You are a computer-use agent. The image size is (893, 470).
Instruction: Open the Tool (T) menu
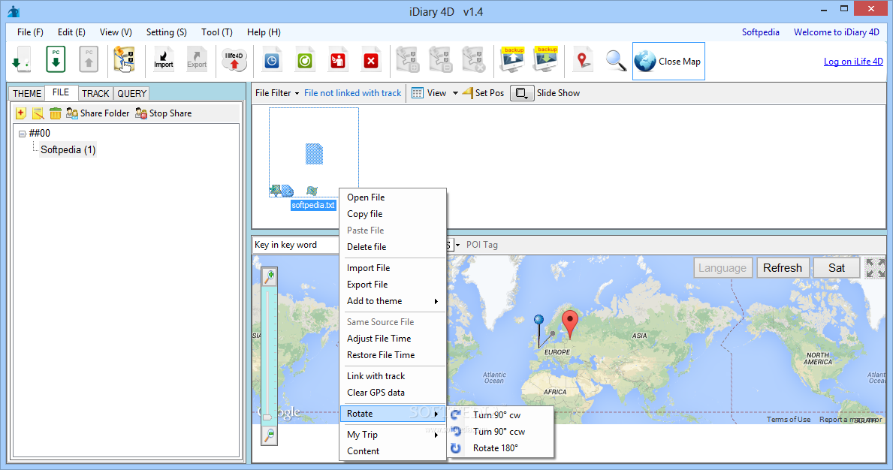(217, 32)
